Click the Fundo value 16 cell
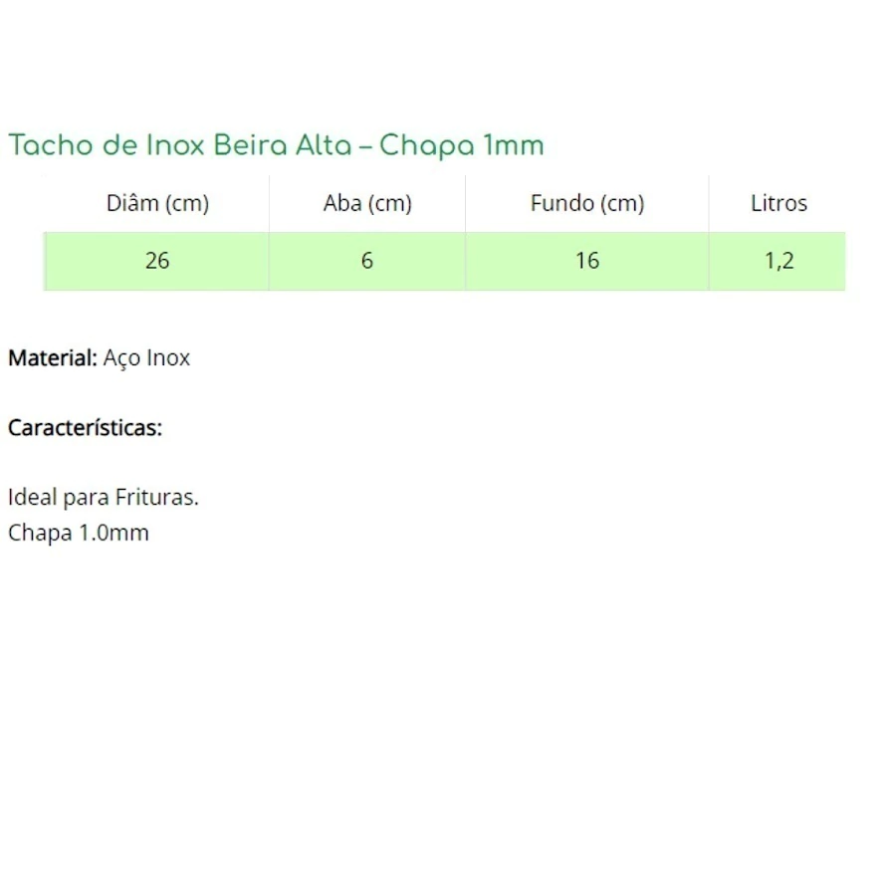 [x=587, y=261]
